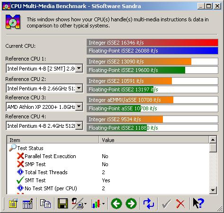
Task: Open arrow next to person-computer icon
Action: pos(85,204)
